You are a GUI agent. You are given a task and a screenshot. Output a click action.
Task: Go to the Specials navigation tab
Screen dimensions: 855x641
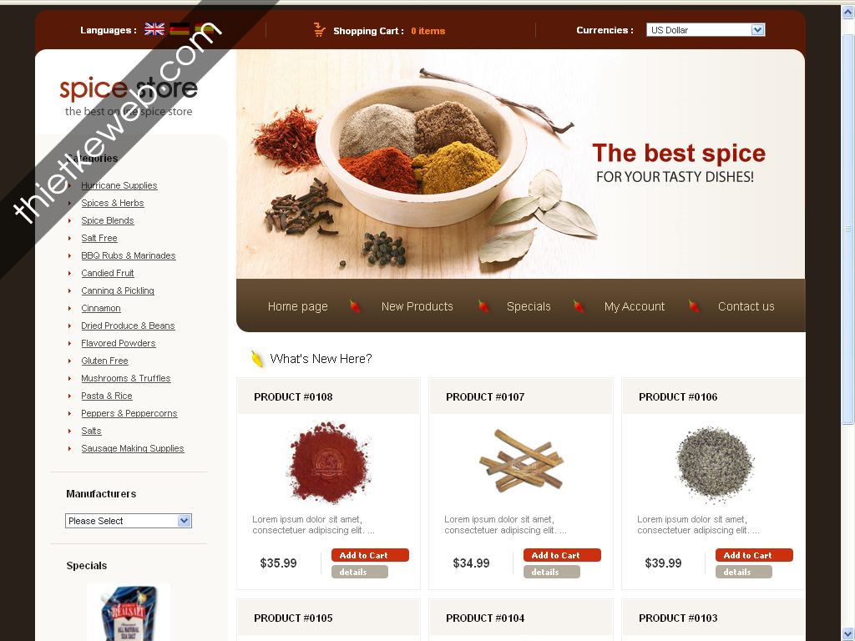tap(529, 306)
